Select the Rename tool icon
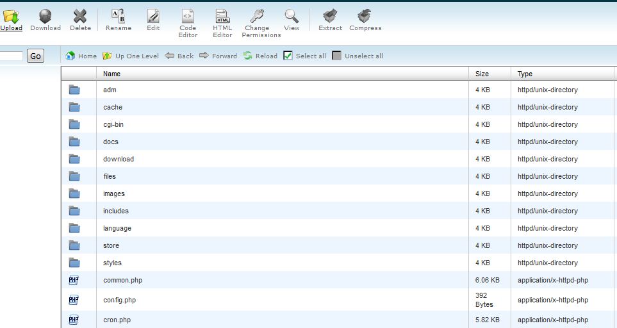 (x=119, y=16)
